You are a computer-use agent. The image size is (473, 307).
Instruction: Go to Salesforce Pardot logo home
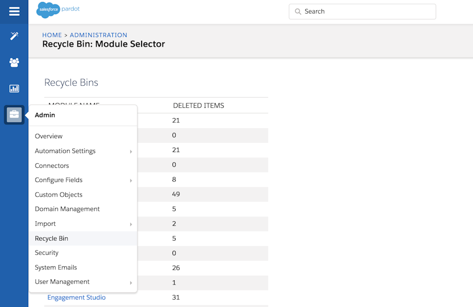58,10
